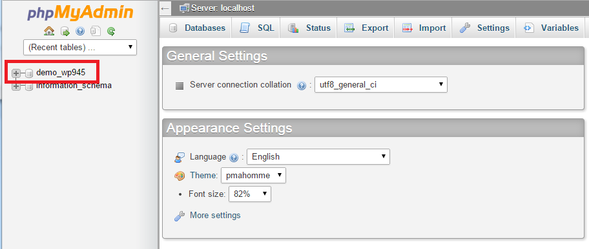The width and height of the screenshot is (589, 249).
Task: Click help icon next to Language label
Action: [x=234, y=158]
